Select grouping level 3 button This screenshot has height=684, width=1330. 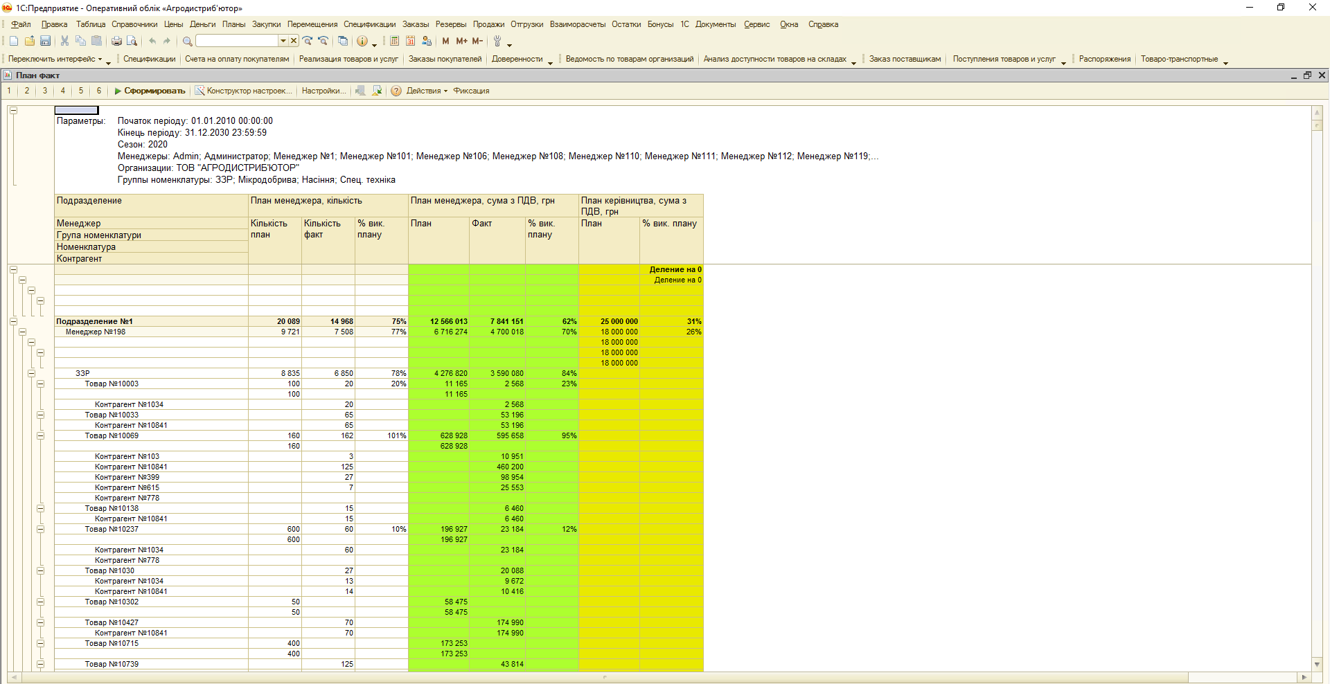[45, 91]
